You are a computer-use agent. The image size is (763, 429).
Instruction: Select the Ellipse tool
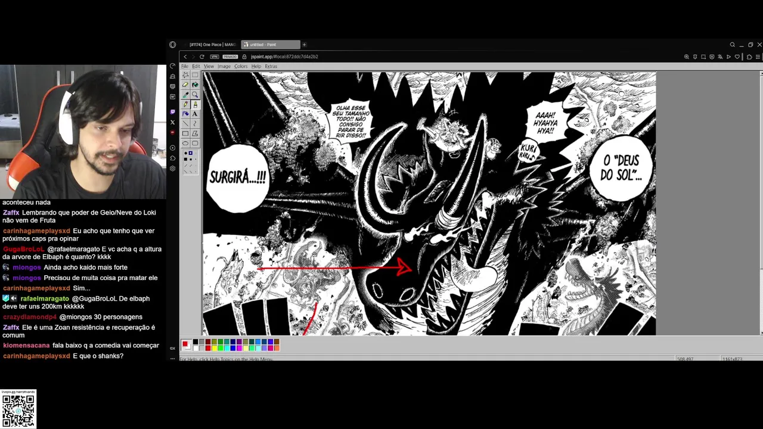point(185,143)
